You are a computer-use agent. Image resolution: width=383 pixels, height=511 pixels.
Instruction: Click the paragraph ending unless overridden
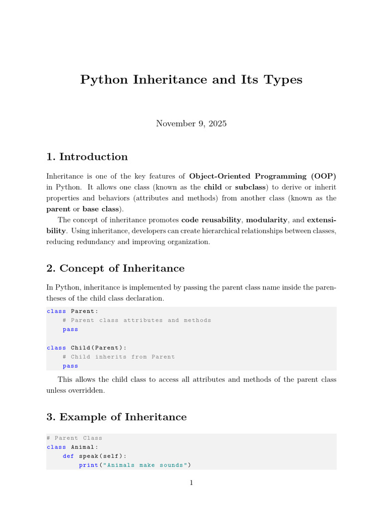click(191, 385)
